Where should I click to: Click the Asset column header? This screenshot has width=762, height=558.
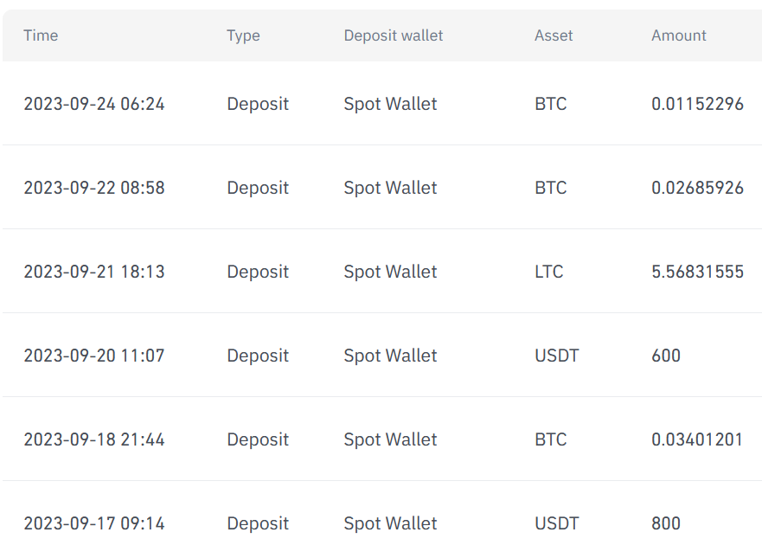(x=554, y=35)
